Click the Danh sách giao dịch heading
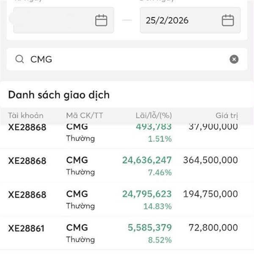The width and height of the screenshot is (254, 254). (x=59, y=95)
